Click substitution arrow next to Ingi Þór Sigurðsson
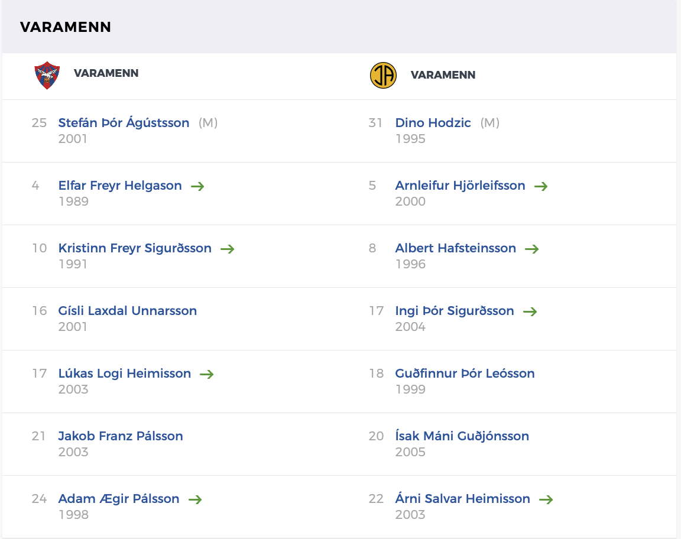This screenshot has height=539, width=681. pos(530,311)
